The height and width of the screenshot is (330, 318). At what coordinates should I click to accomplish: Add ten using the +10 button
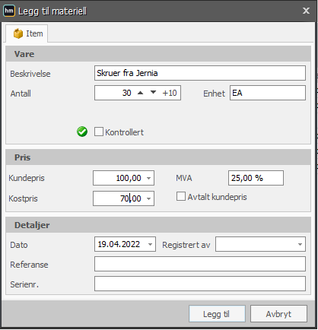(x=170, y=93)
